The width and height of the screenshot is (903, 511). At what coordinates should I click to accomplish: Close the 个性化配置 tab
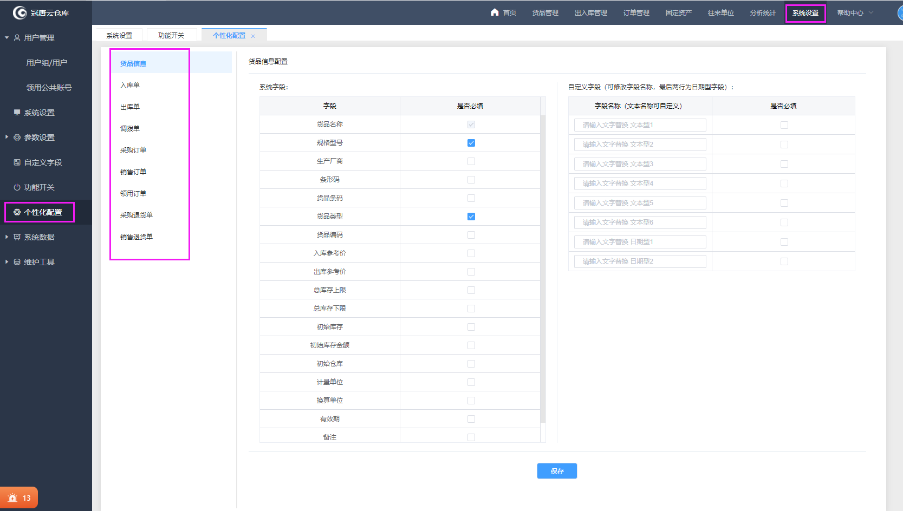pyautogui.click(x=253, y=36)
